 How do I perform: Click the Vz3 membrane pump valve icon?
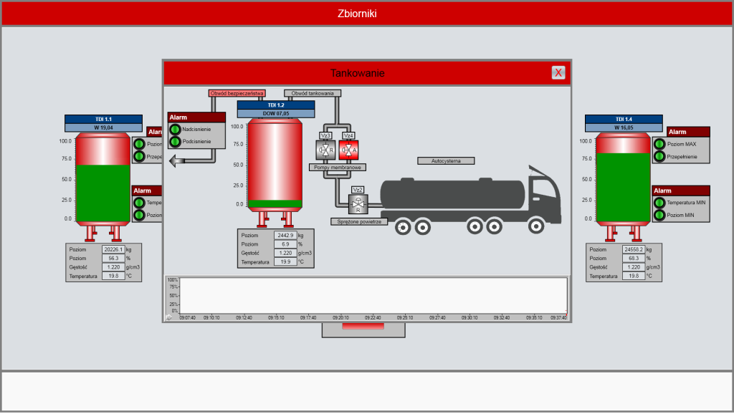coord(325,150)
